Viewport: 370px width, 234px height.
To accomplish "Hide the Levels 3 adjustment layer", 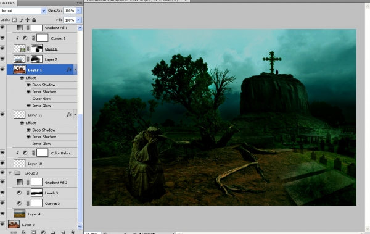I will (x=2, y=193).
